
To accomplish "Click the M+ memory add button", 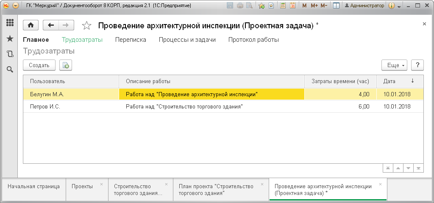I will [314, 5].
